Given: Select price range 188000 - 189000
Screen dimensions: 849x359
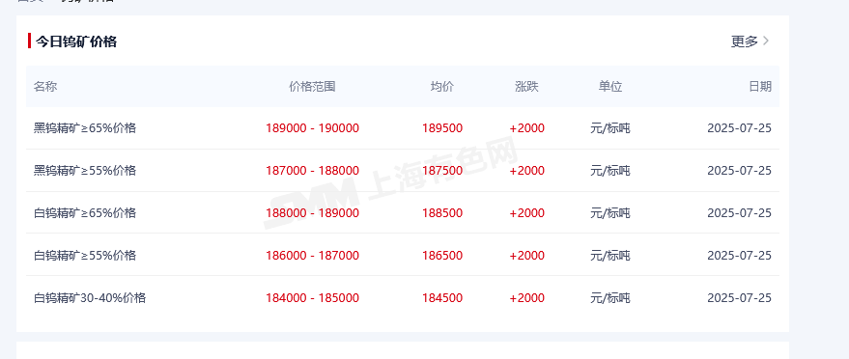Looking at the screenshot, I should [312, 212].
